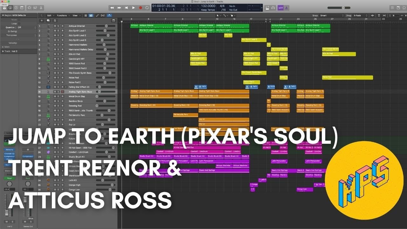Viewport: 407px width, 229px height.
Task: Click the Vertical Auto Zoom icon
Action: (380, 15)
